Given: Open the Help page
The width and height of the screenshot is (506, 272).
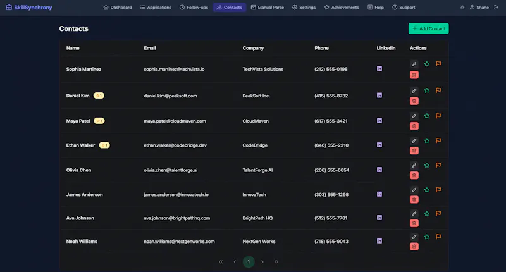Looking at the screenshot, I should pyautogui.click(x=376, y=7).
